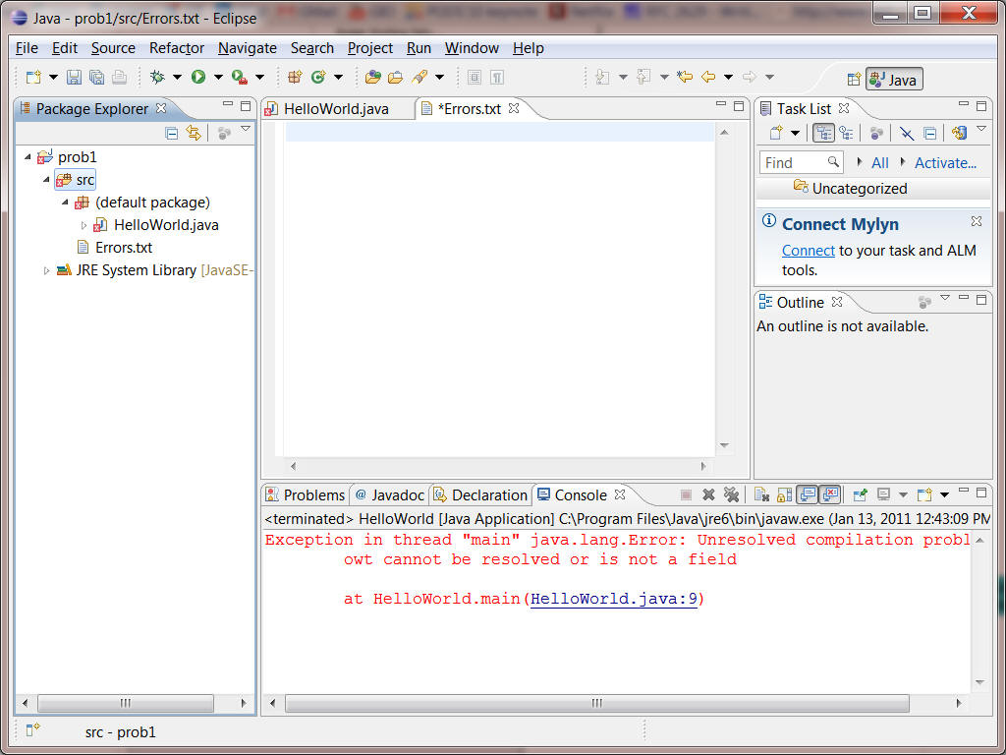Click the Last Edit Location arrow icon

(685, 77)
